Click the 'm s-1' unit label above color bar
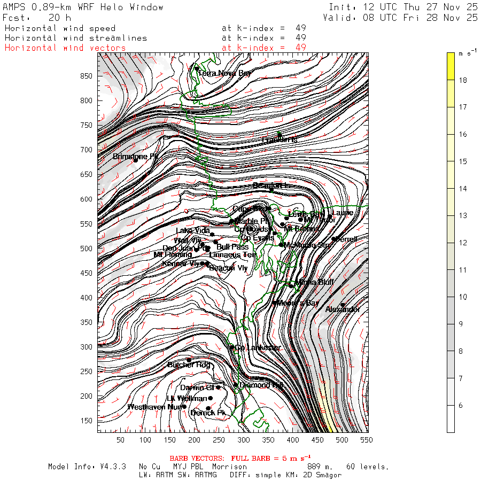 (468, 53)
